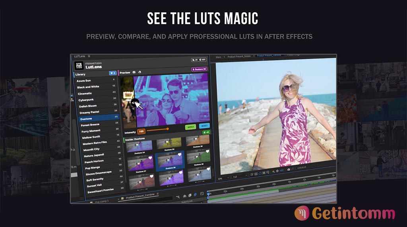
Task: Click the viewer timecode 0;00;00;00
Action: tap(302, 167)
